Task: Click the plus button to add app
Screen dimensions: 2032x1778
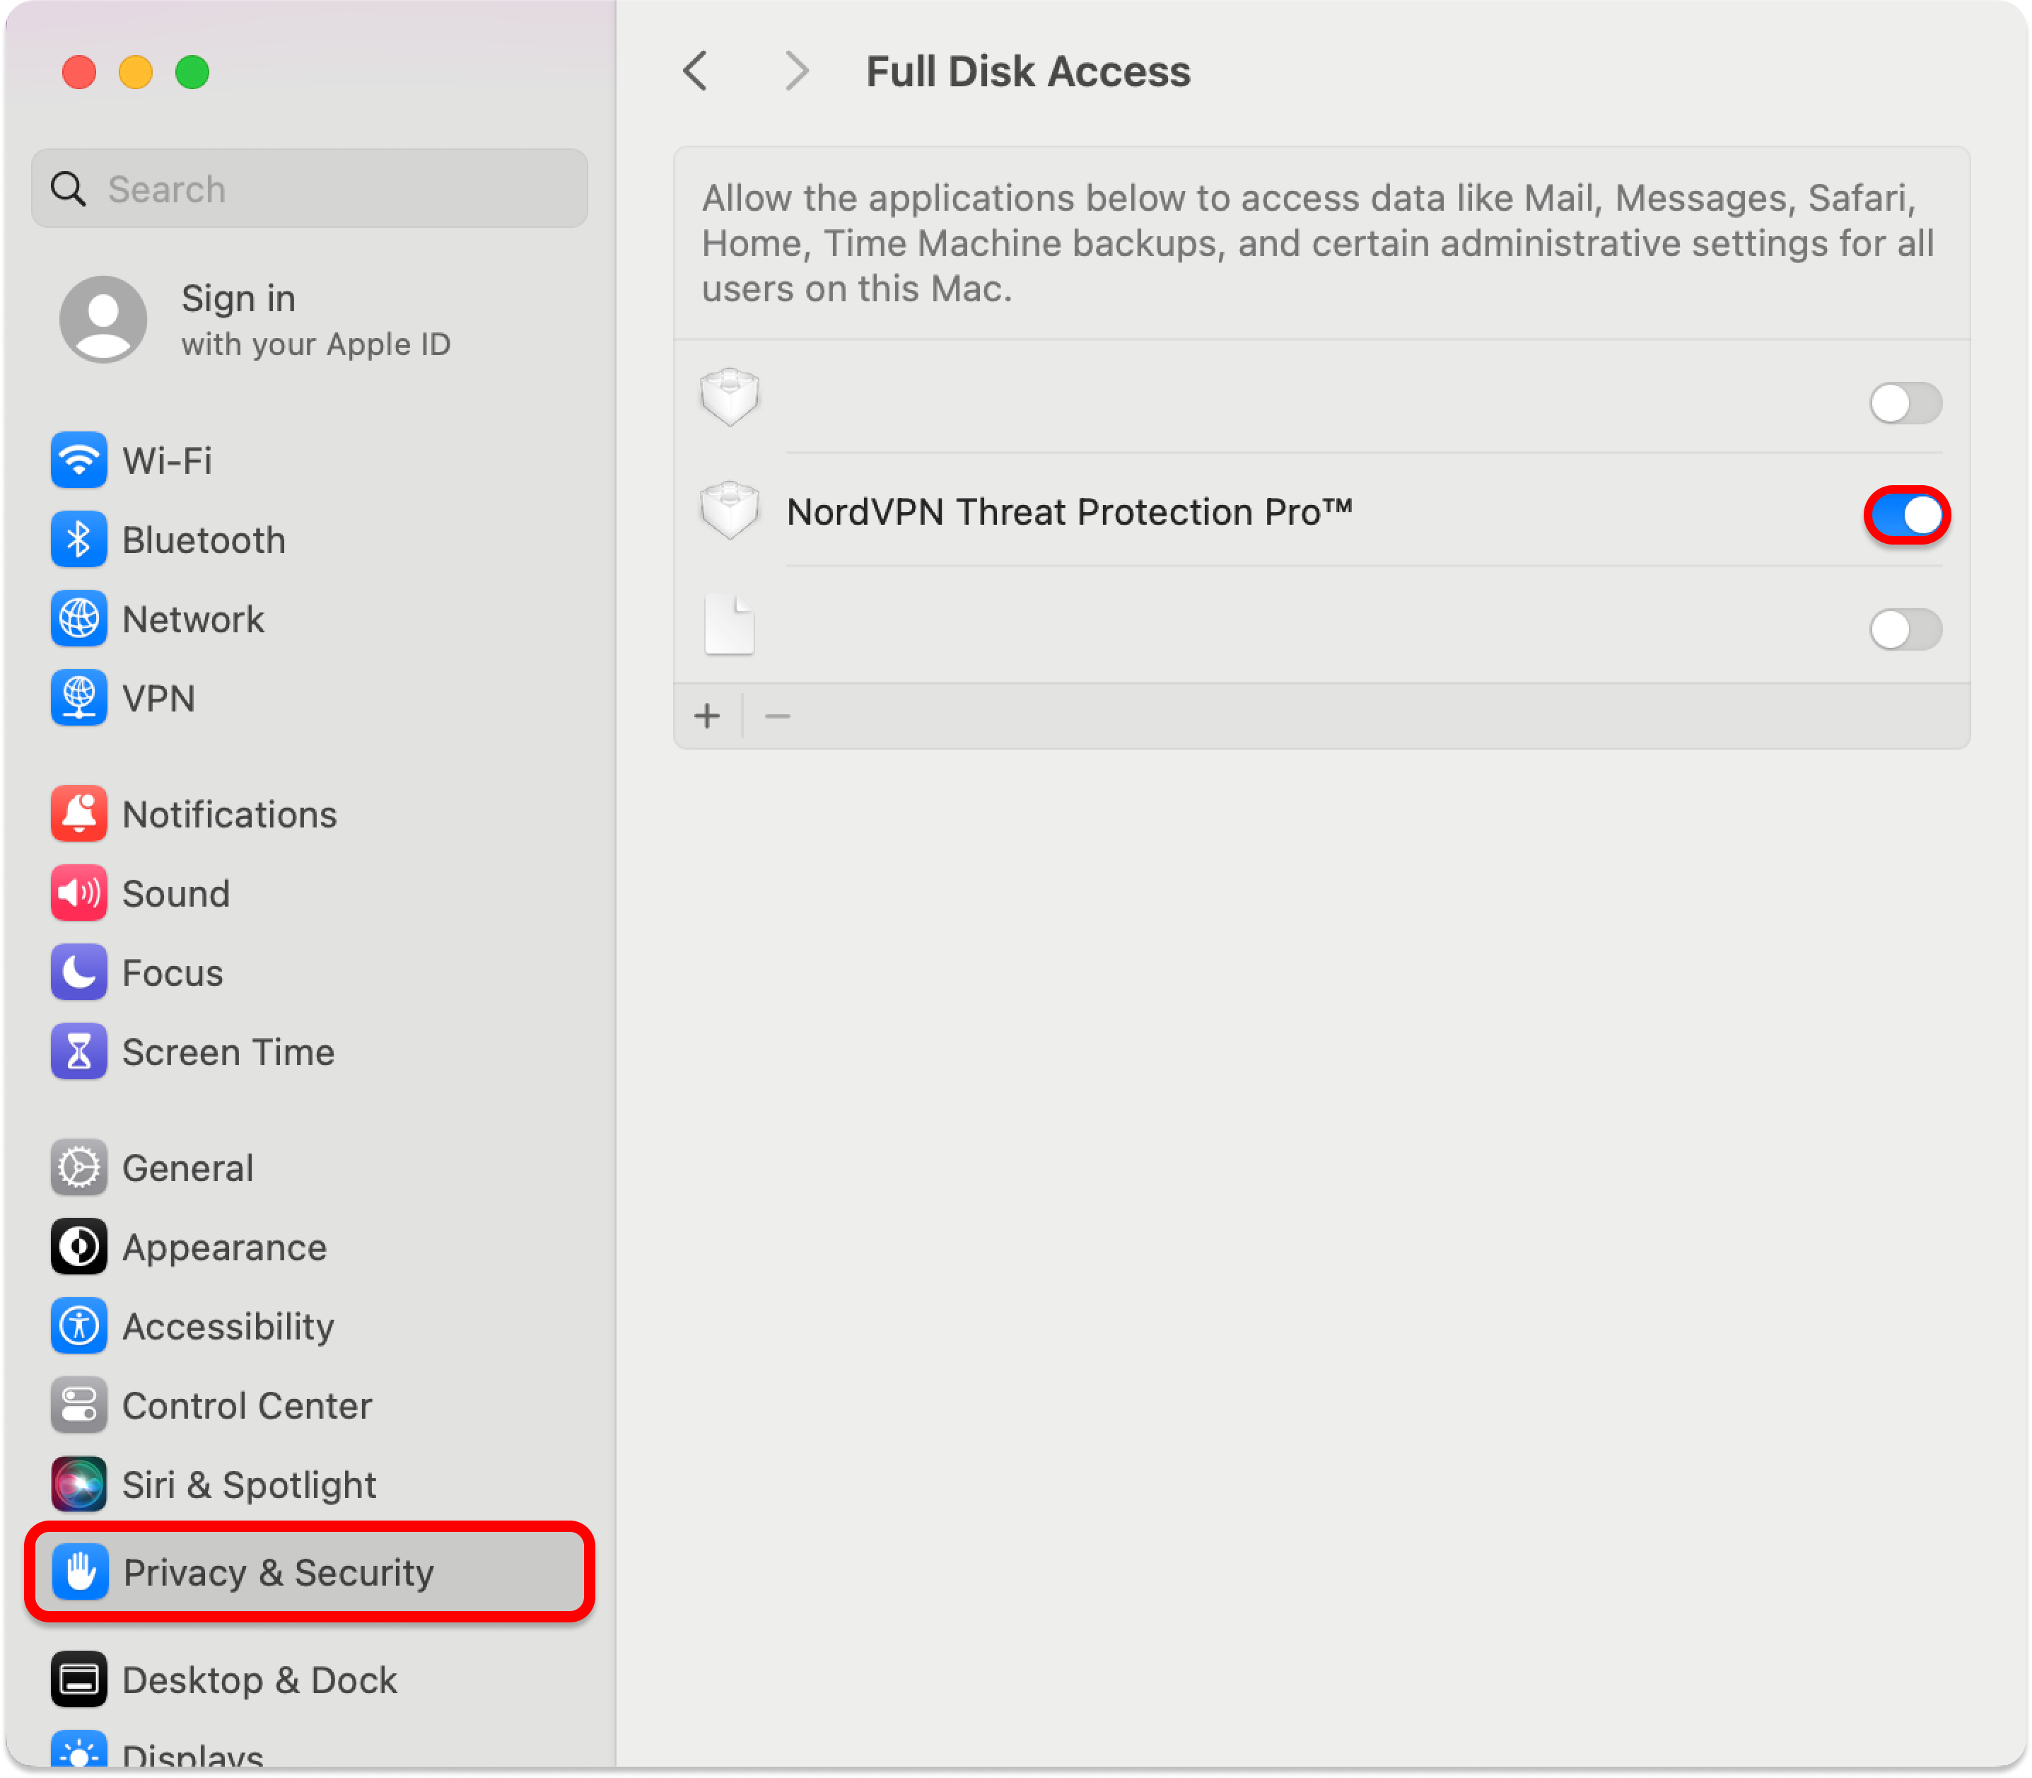Action: point(707,716)
